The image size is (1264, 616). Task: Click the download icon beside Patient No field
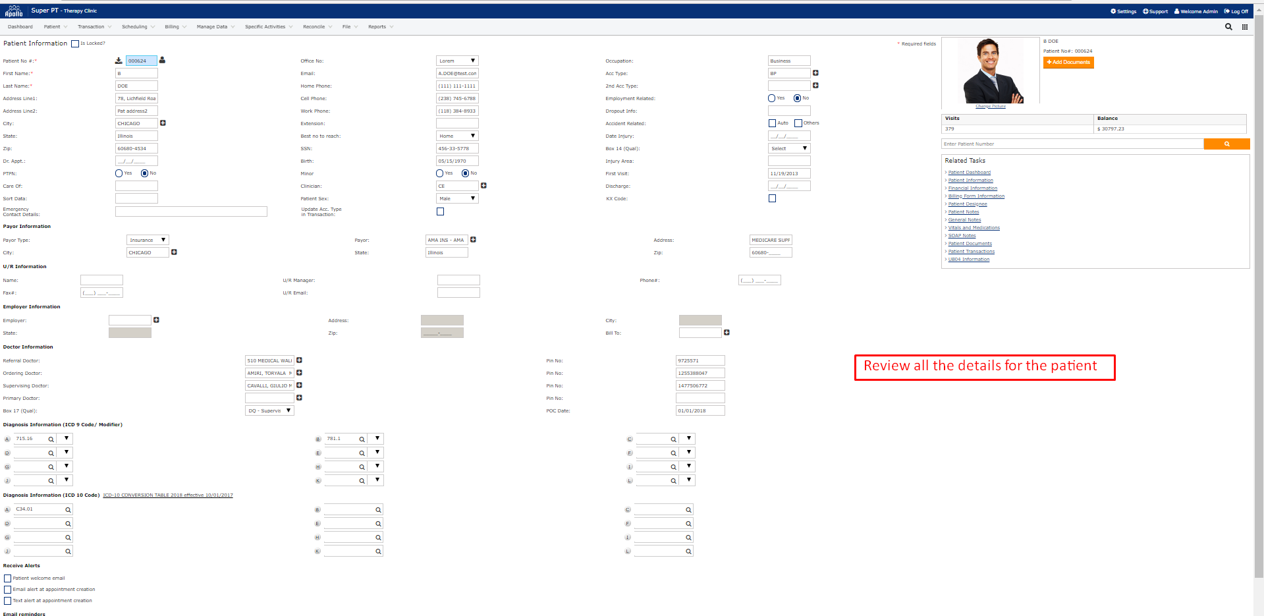[119, 61]
